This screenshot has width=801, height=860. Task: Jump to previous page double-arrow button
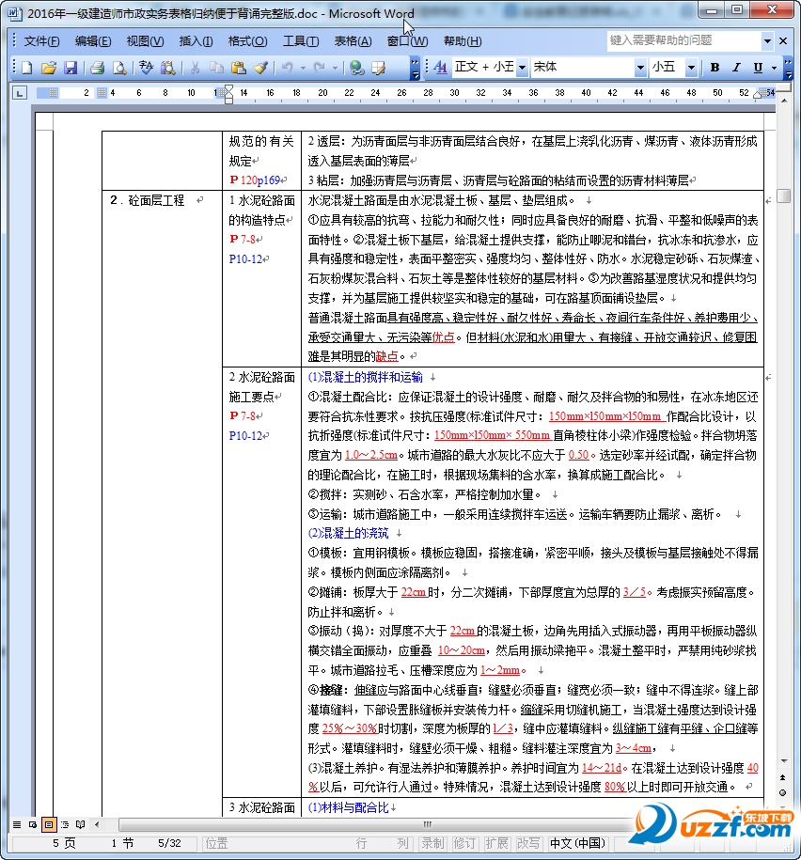783,777
